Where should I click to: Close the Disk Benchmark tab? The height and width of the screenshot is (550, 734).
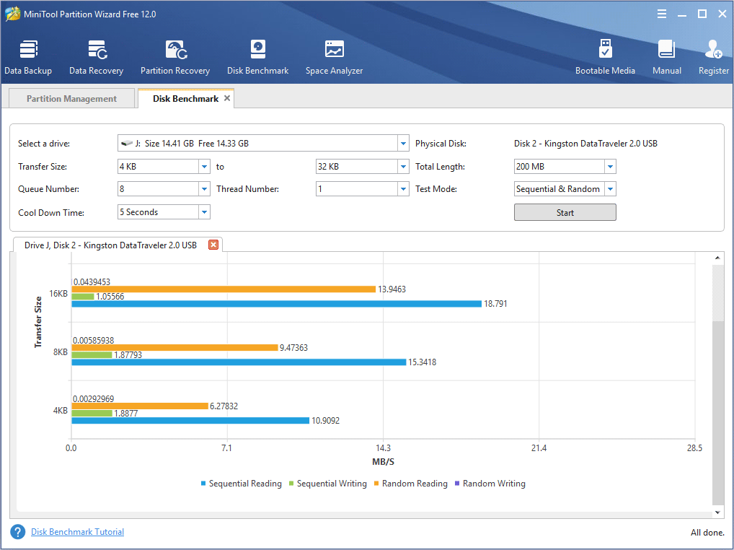(x=227, y=98)
